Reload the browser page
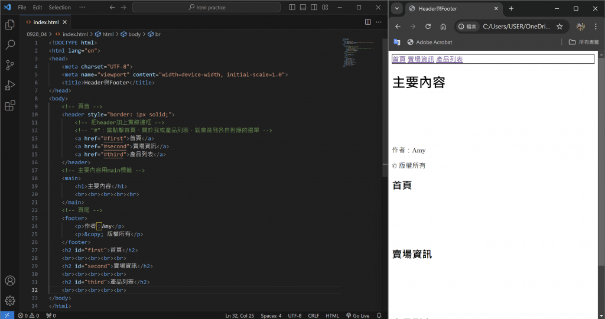Screen dimensions: 605x319 (x=428, y=27)
